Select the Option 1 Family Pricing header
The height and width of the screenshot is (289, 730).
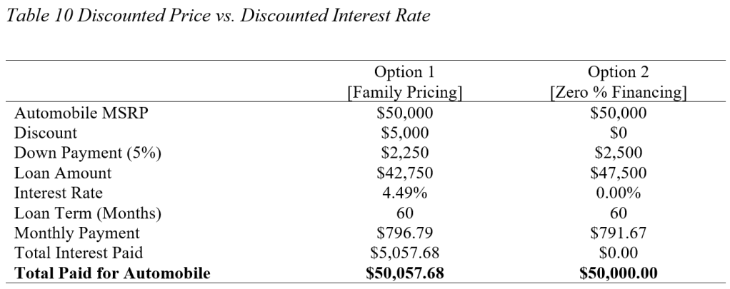tap(405, 82)
